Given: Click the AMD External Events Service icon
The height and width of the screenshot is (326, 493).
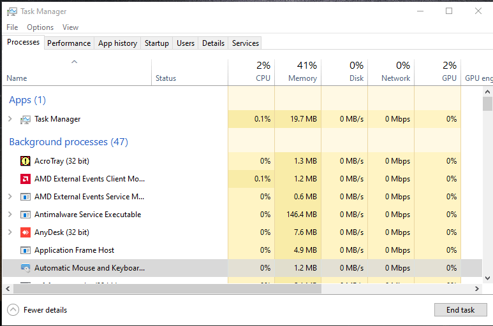Looking at the screenshot, I should tap(25, 197).
